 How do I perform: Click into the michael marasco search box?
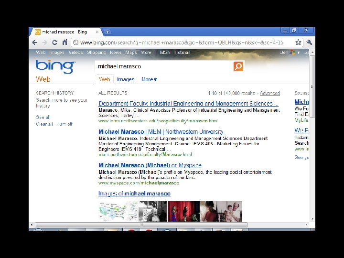[x=164, y=66]
